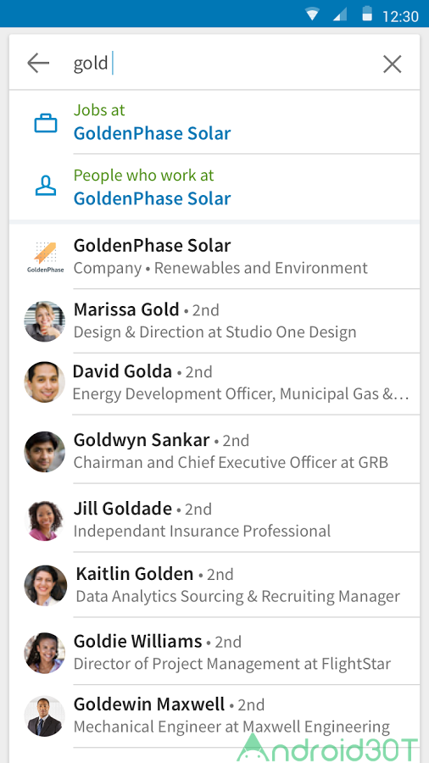Tap Kaitlin Golden's profile photo

coord(46,585)
